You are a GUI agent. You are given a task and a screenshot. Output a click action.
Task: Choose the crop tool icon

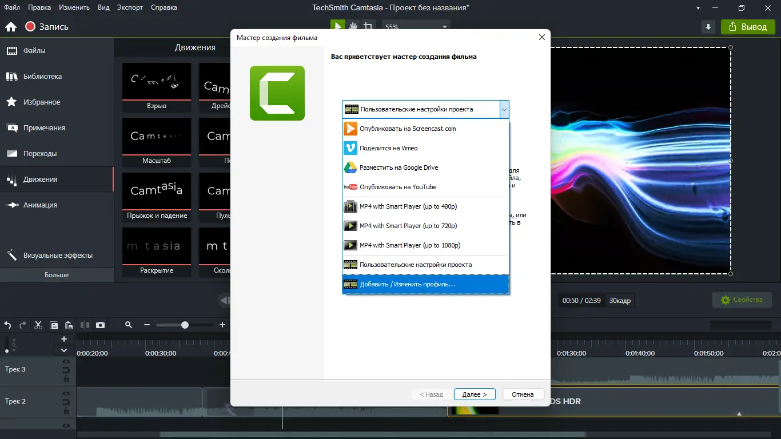[369, 26]
